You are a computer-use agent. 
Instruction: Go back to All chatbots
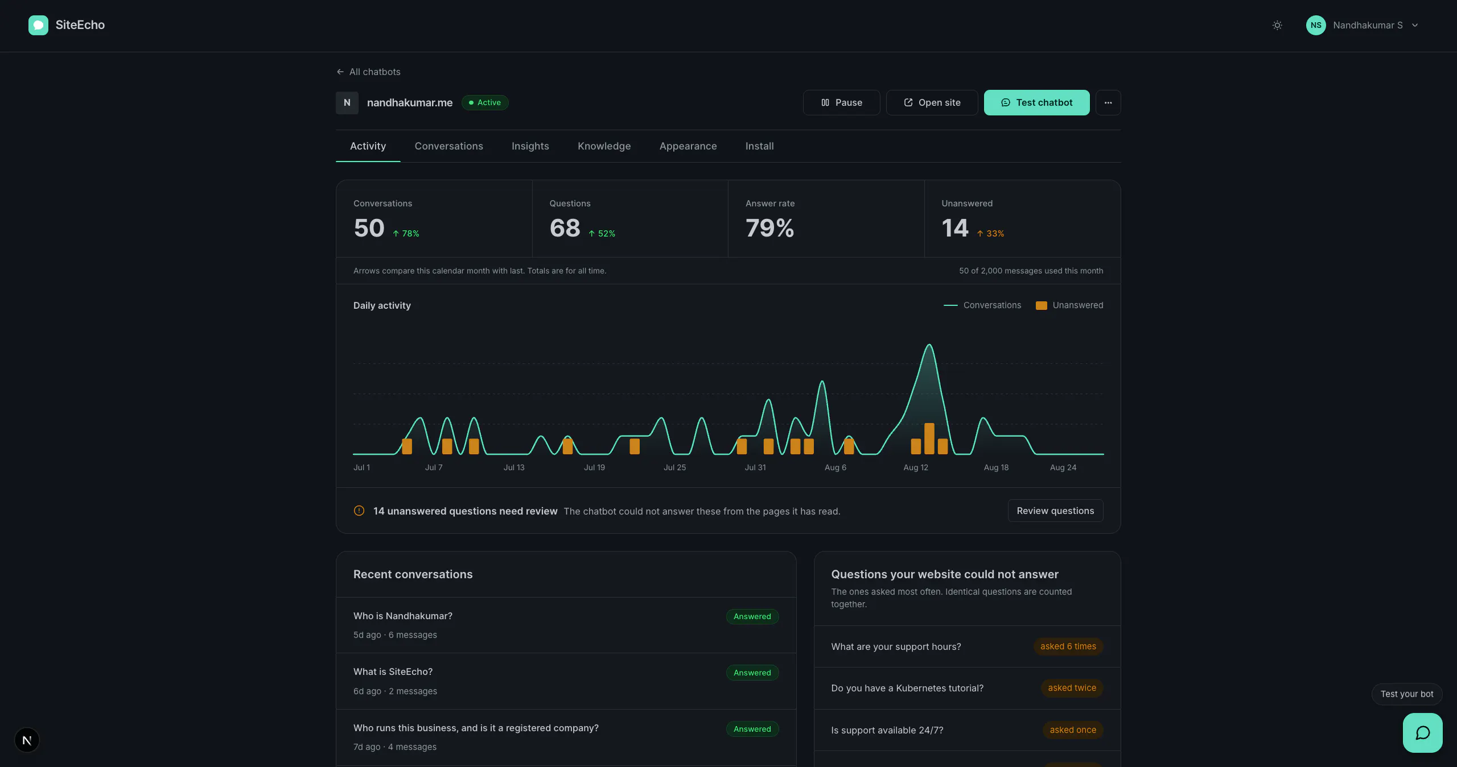coord(368,72)
